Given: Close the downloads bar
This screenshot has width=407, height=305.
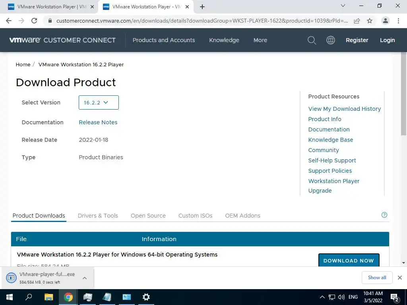Looking at the screenshot, I should coord(400,278).
